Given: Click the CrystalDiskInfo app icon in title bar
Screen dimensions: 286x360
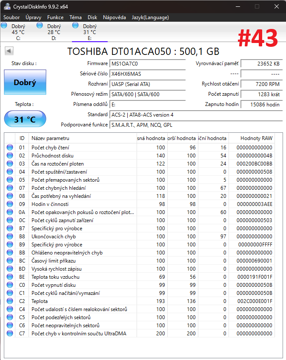Looking at the screenshot, I should coord(7,6).
